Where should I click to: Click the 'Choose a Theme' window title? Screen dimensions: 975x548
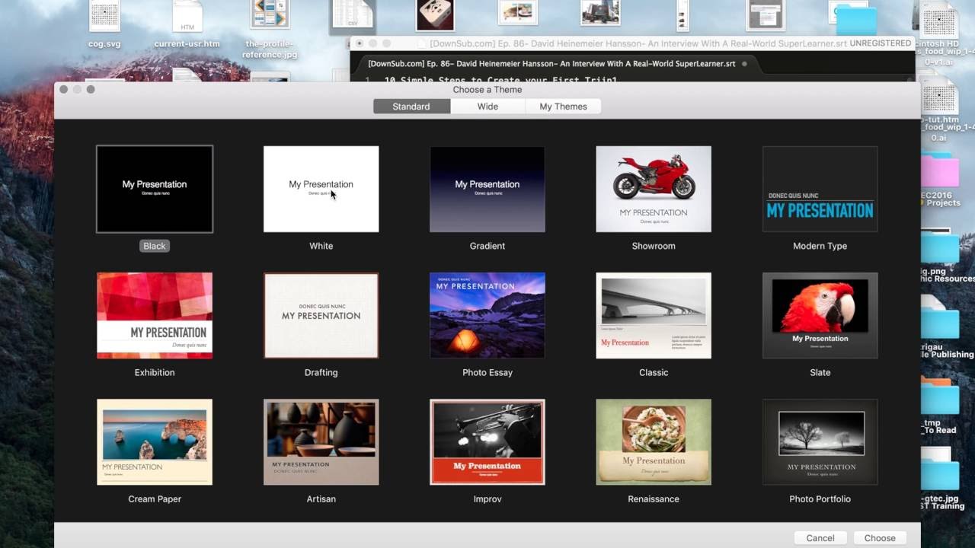point(487,90)
